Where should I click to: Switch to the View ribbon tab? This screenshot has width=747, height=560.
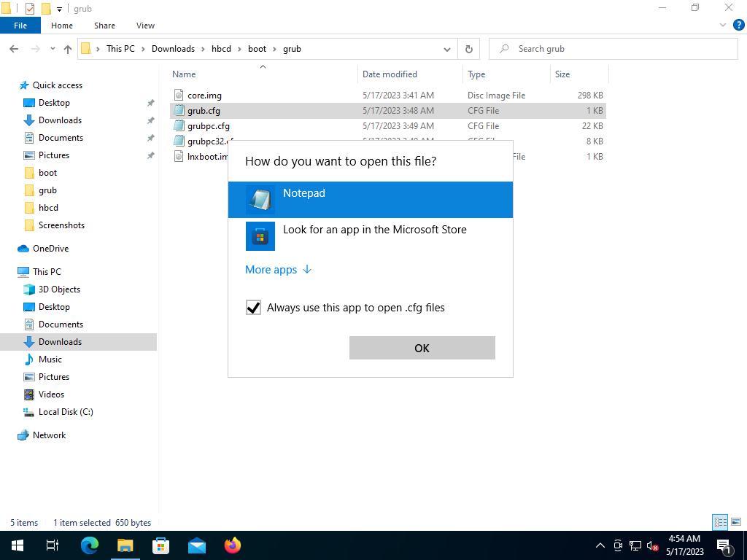pyautogui.click(x=145, y=26)
